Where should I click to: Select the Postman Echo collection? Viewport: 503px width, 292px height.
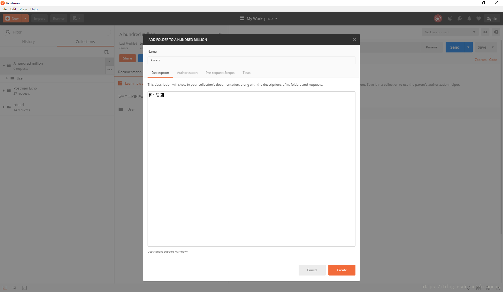pyautogui.click(x=57, y=91)
